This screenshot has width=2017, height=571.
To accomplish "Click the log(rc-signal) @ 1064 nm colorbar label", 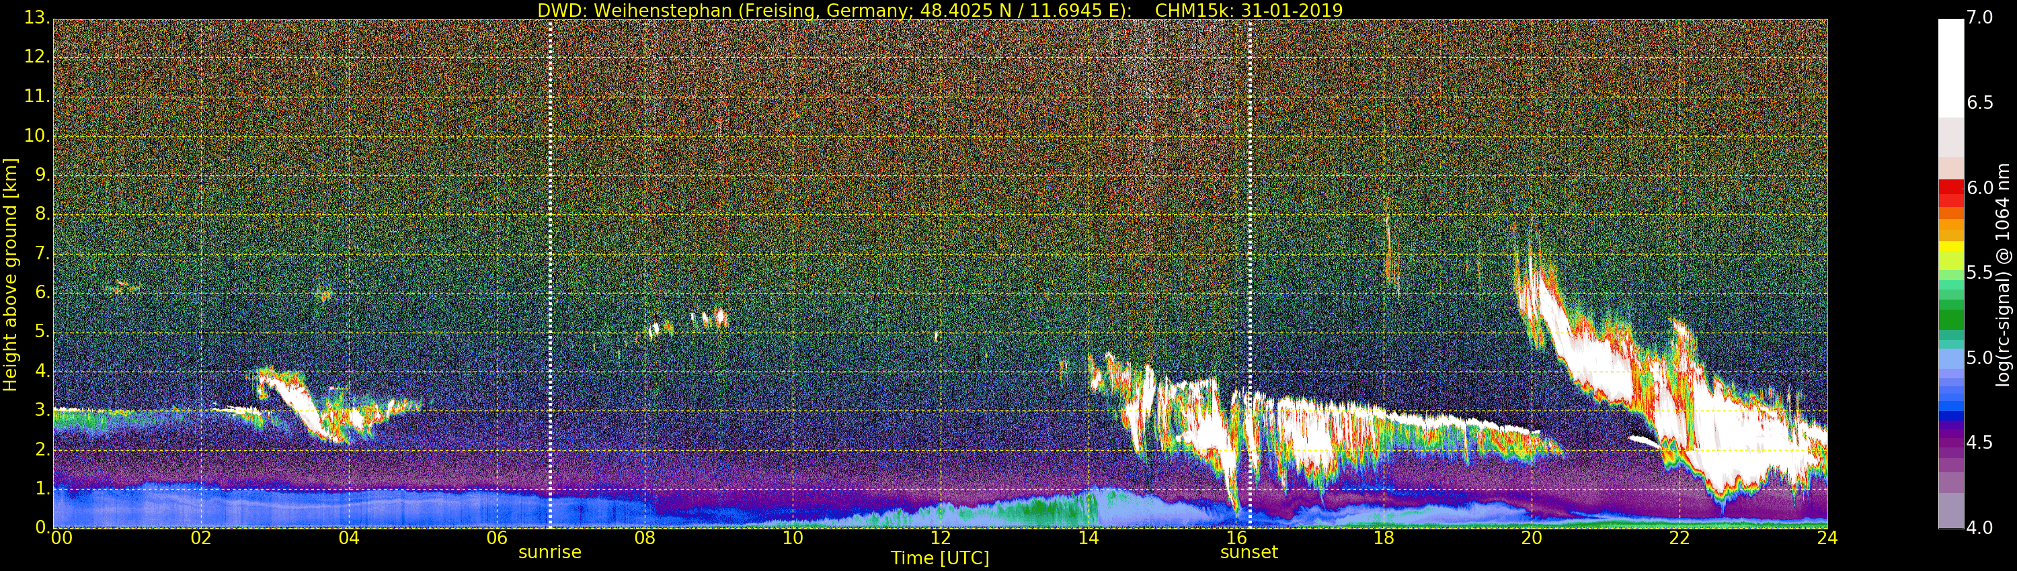I will [2003, 274].
